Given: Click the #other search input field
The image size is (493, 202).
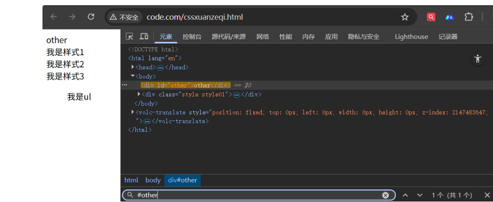Looking at the screenshot, I should 257,195.
